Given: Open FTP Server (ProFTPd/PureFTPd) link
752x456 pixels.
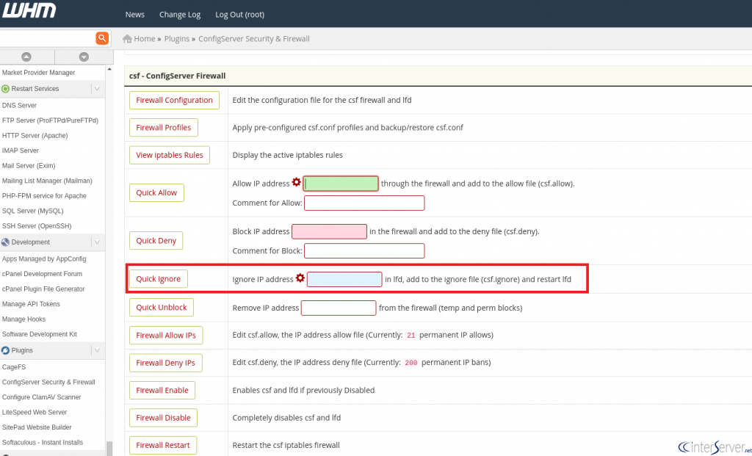Looking at the screenshot, I should coord(50,120).
